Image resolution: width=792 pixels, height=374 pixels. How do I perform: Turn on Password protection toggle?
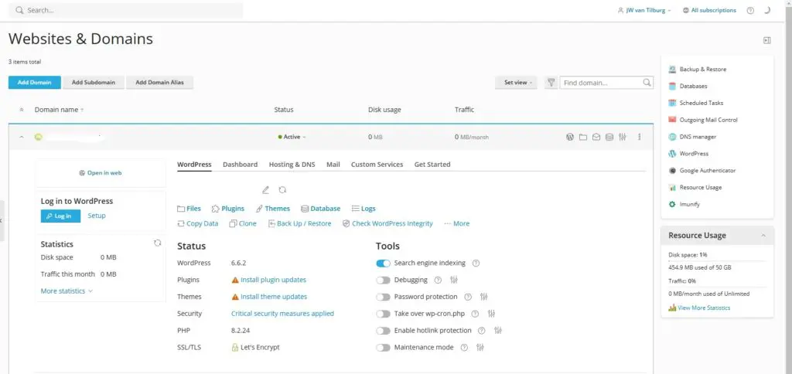click(x=383, y=297)
